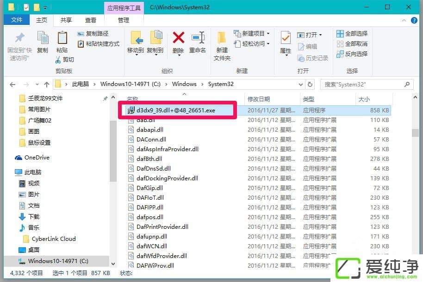Screen dimensions: 423x282
Task: Click the file list vertical scrollbar thumb
Action: pyautogui.click(x=415, y=133)
